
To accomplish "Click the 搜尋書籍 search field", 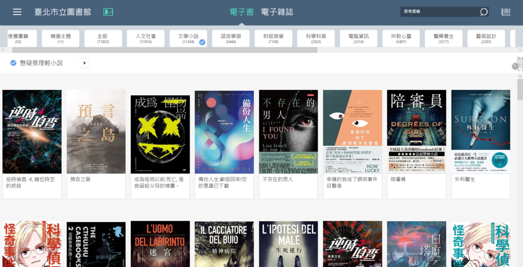I will [x=439, y=12].
